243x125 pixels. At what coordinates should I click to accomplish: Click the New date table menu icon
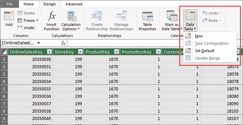pyautogui.click(x=188, y=36)
